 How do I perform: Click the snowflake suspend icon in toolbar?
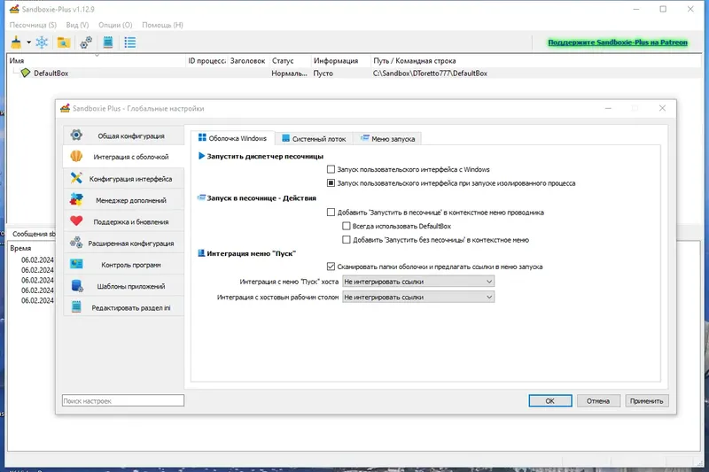coord(42,43)
